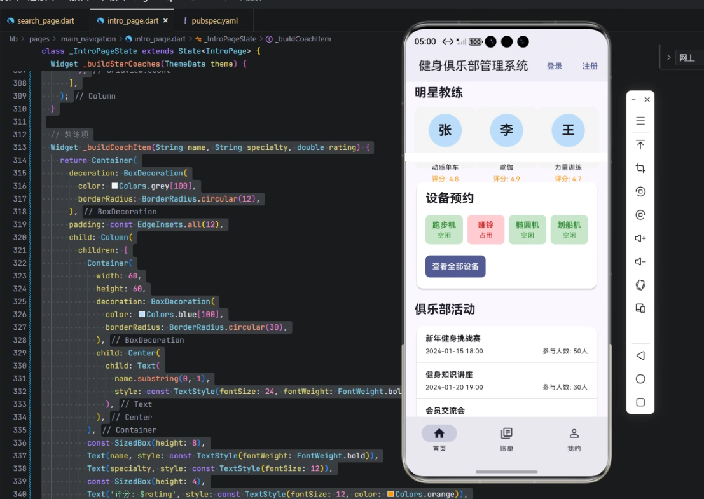
Task: Click the volume down icon
Action: pos(640,261)
